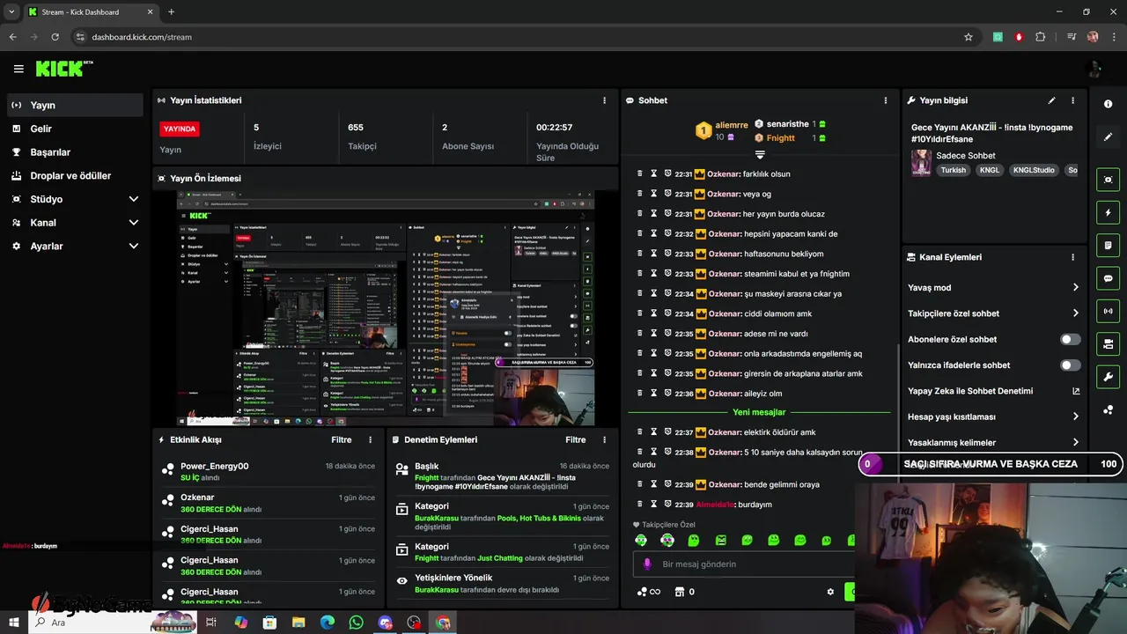Toggle Abonelere özel sohbet switch
Viewport: 1127px width, 634px height.
pos(1070,339)
